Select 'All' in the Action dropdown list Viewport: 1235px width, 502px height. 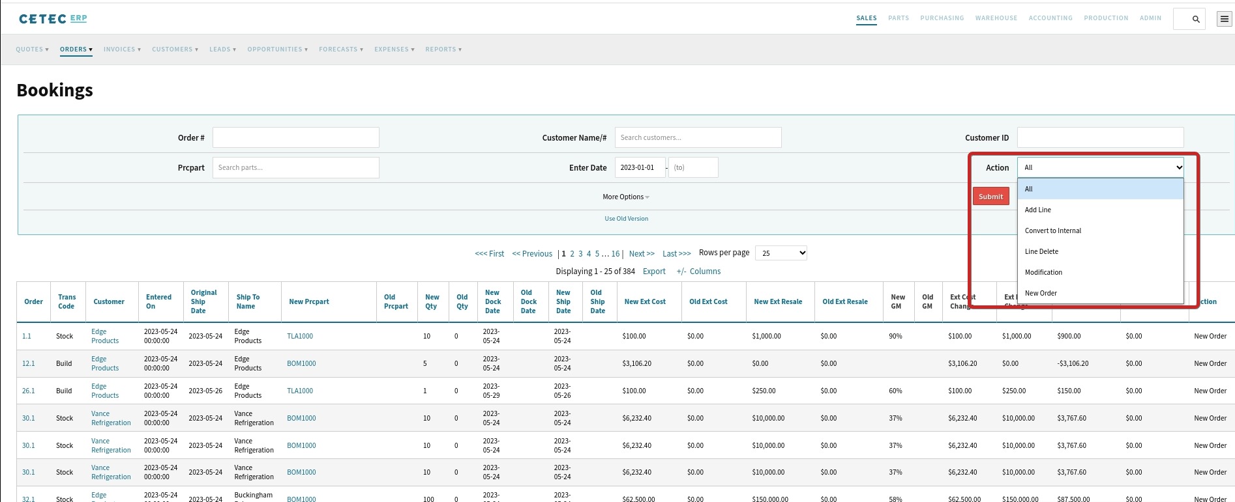pos(1101,189)
